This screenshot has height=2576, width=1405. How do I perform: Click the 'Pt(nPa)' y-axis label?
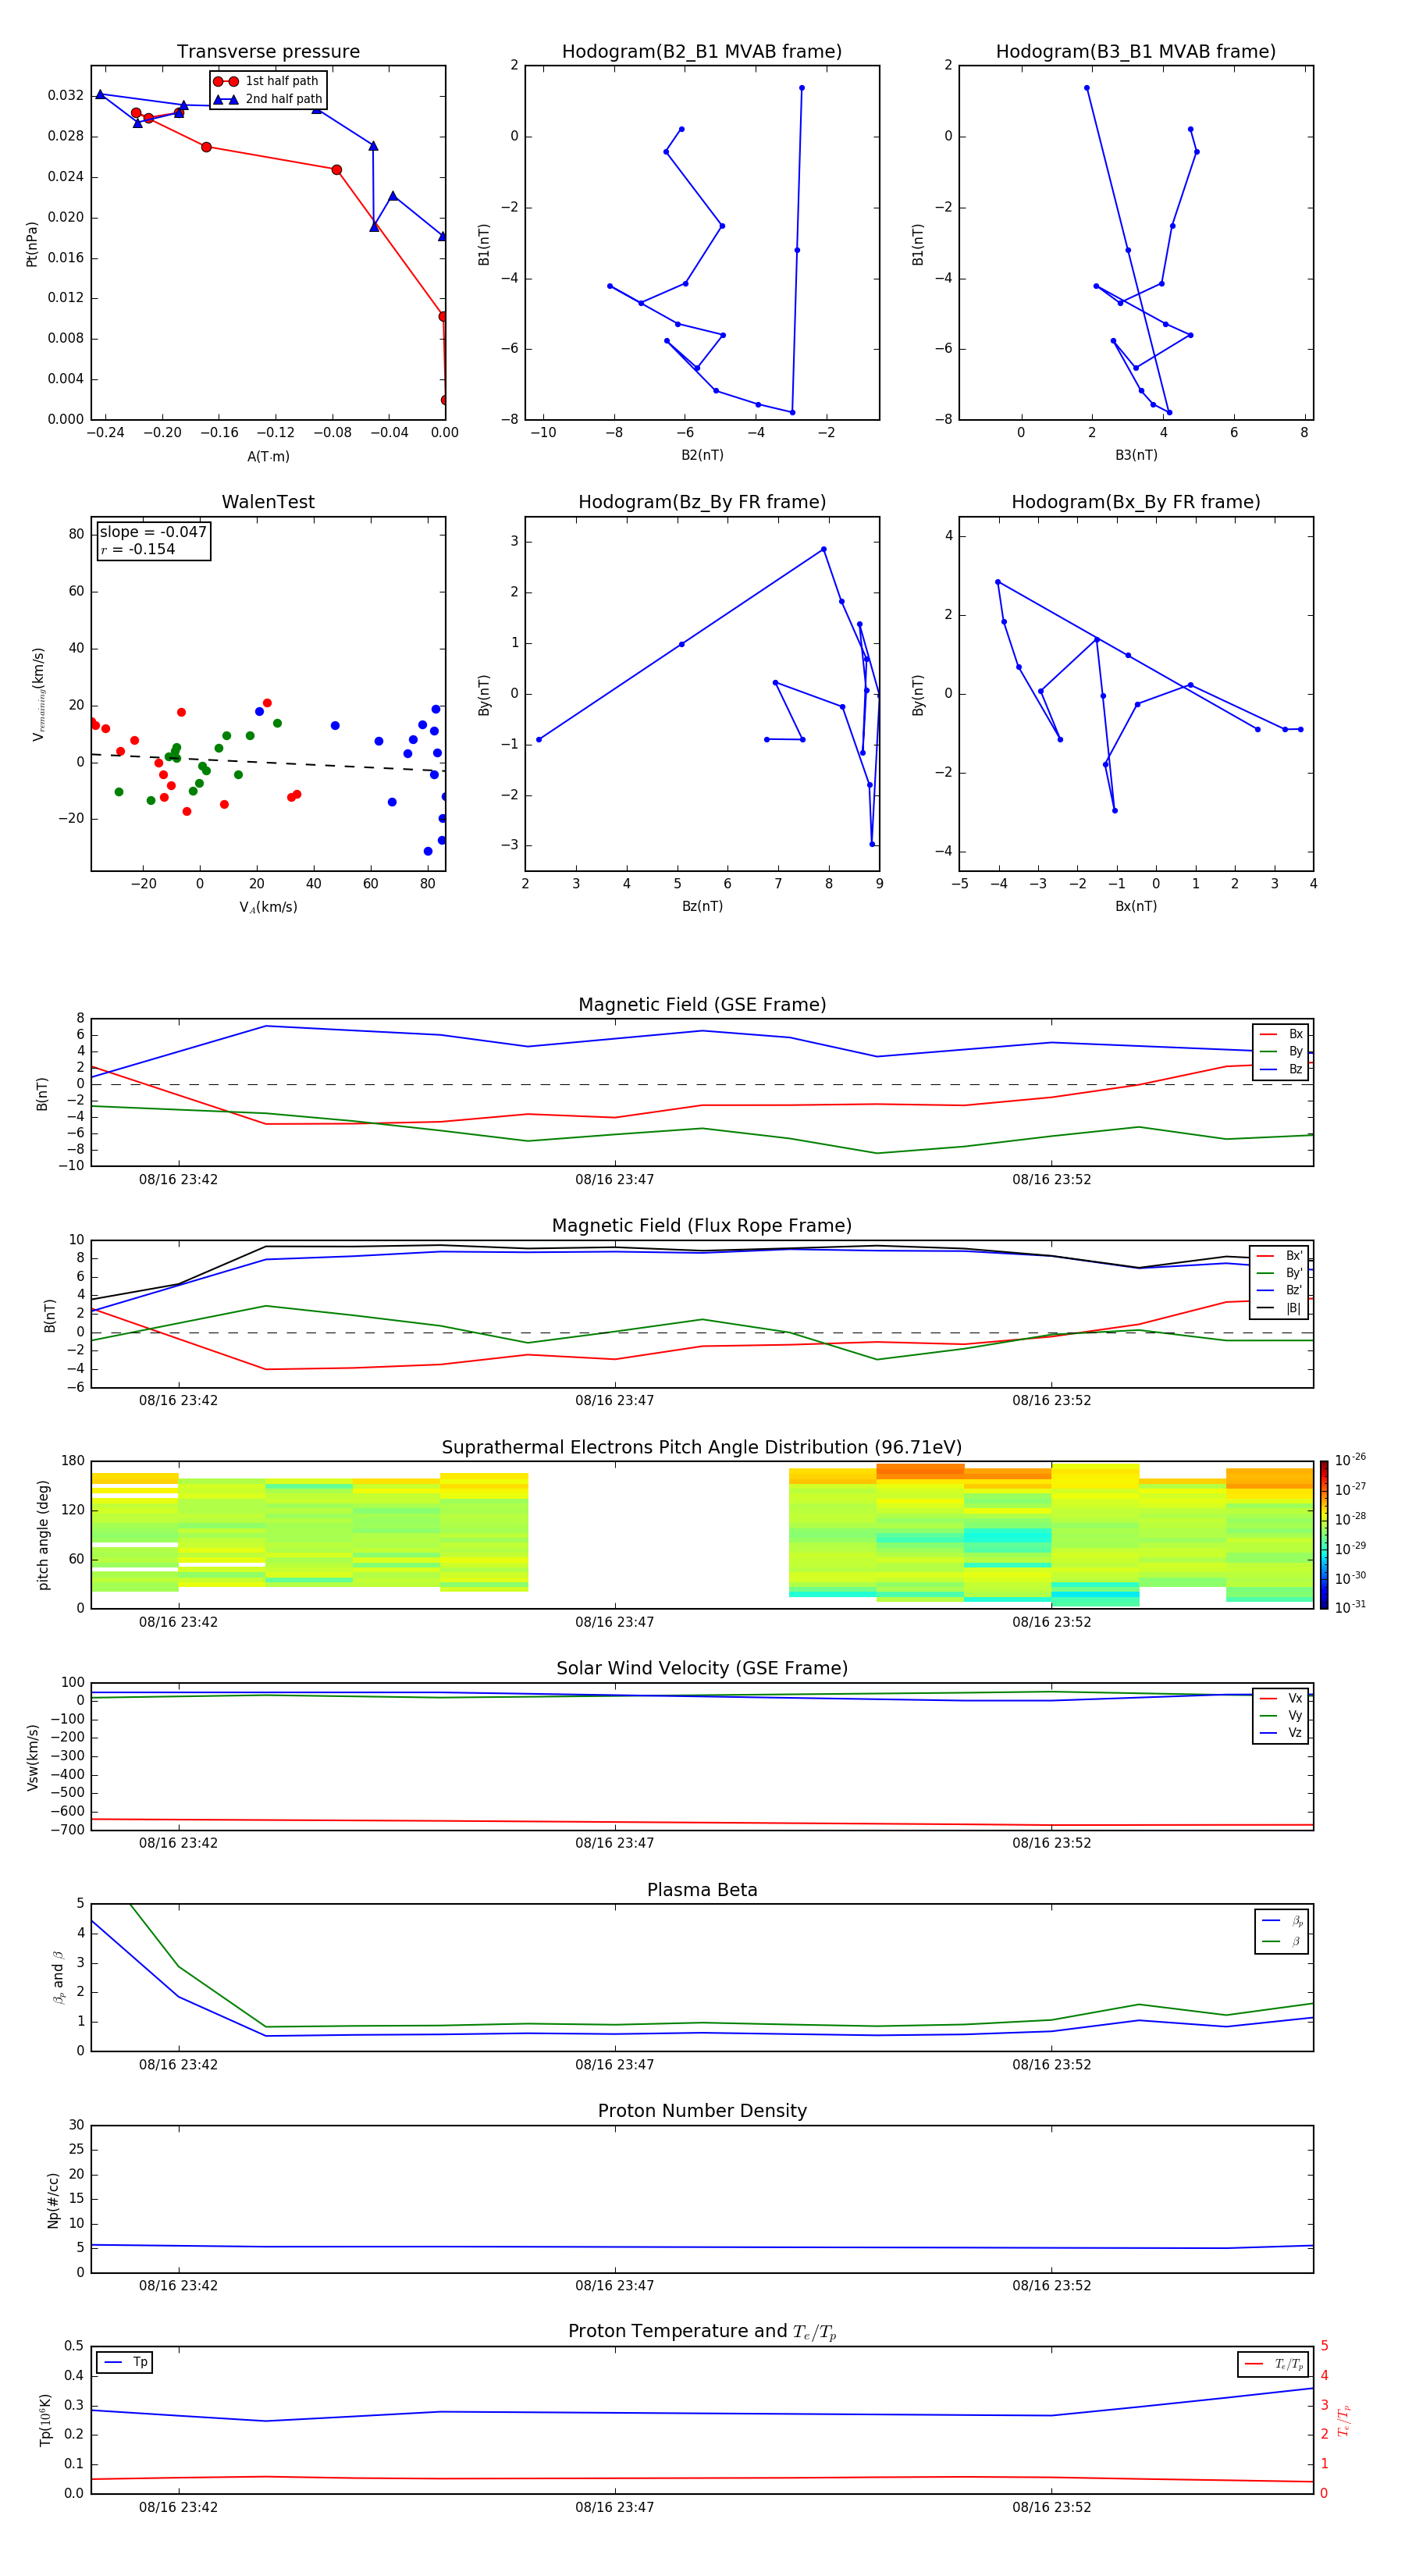[x=32, y=244]
